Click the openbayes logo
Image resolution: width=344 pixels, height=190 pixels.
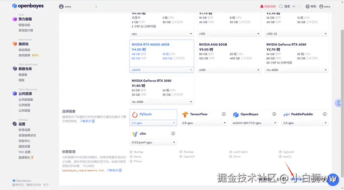click(x=28, y=6)
